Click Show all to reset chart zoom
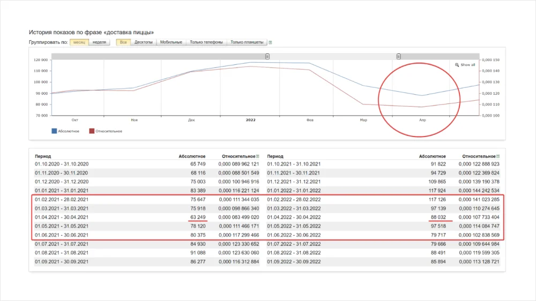This screenshot has height=301, width=536. point(468,65)
